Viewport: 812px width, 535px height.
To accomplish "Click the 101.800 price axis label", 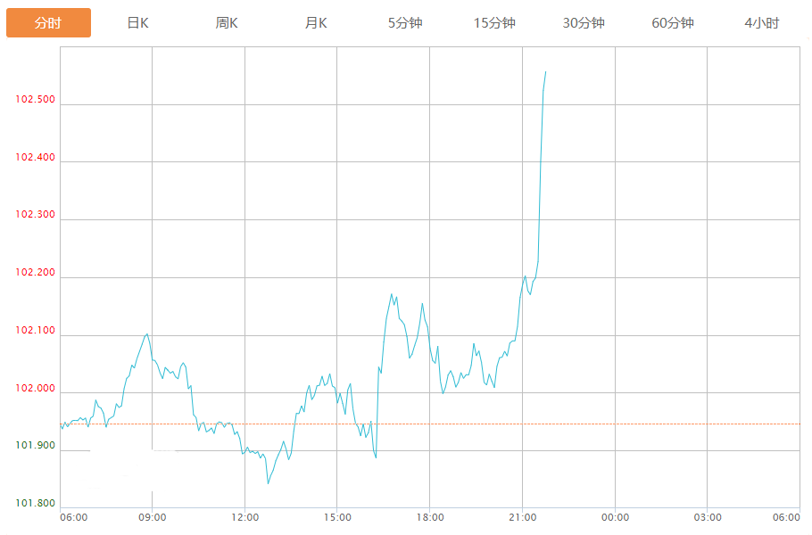I will 36,504.
